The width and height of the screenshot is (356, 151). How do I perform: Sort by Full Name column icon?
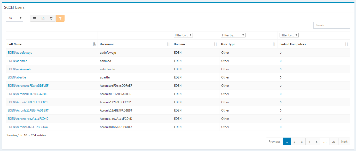(x=94, y=44)
